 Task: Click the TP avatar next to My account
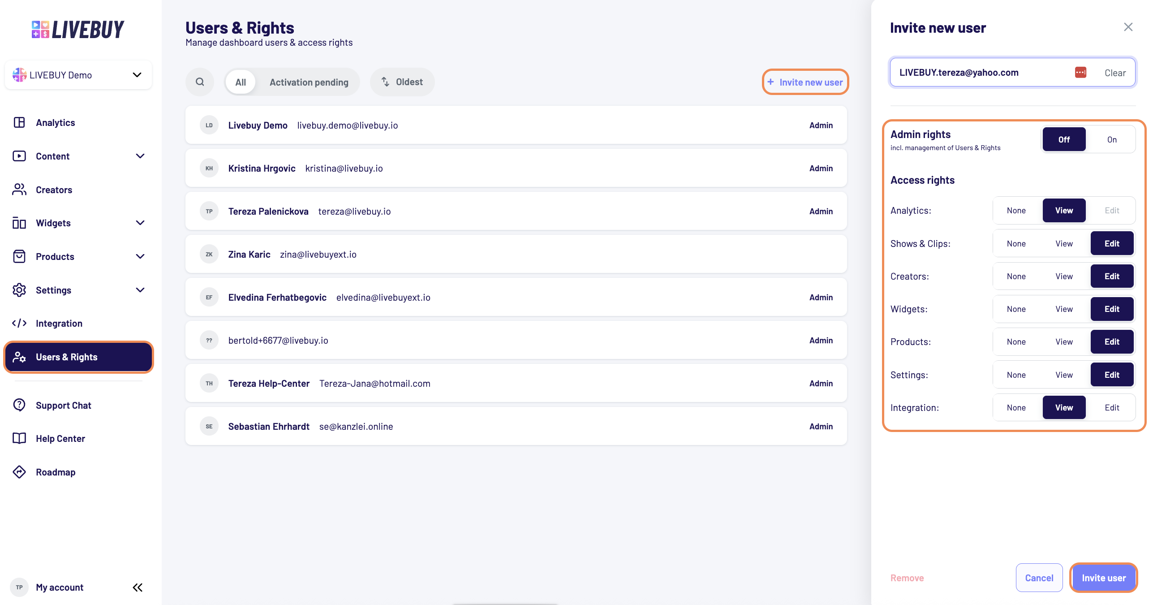tap(19, 587)
